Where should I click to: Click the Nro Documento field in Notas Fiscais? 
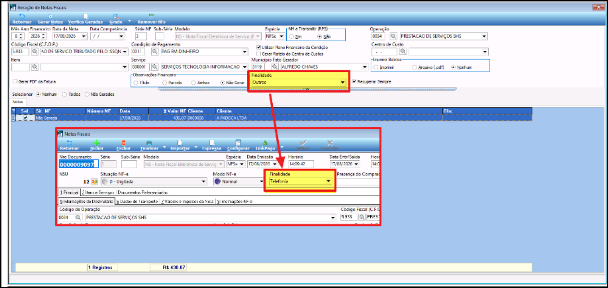[x=79, y=164]
